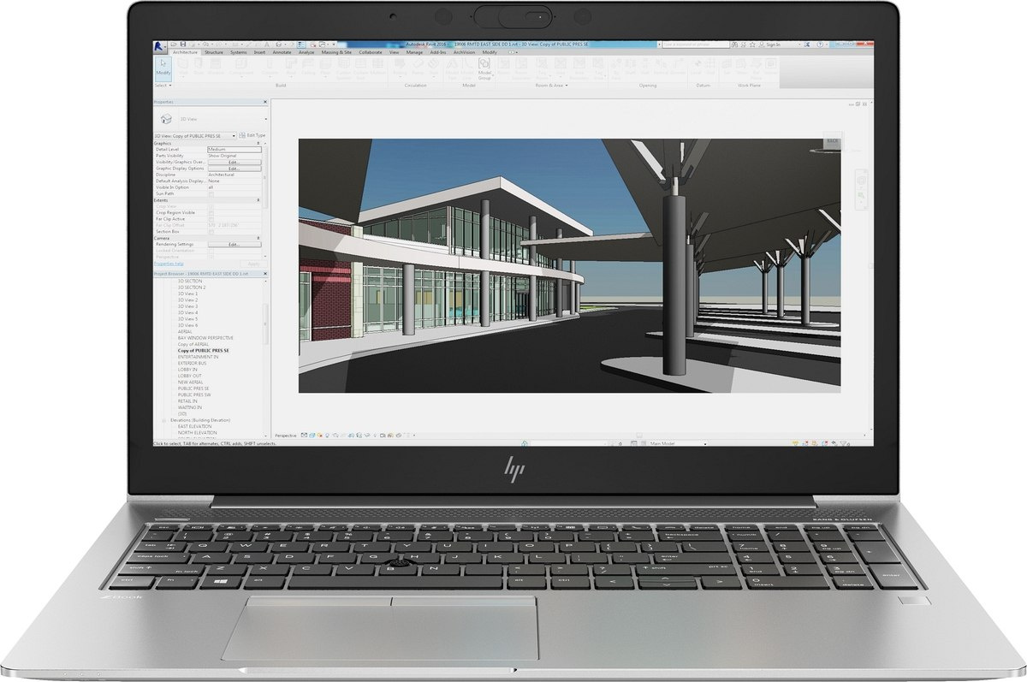Screen dimensions: 1027x682
Task: Click the Modify tool in the ribbon
Action: (163, 68)
